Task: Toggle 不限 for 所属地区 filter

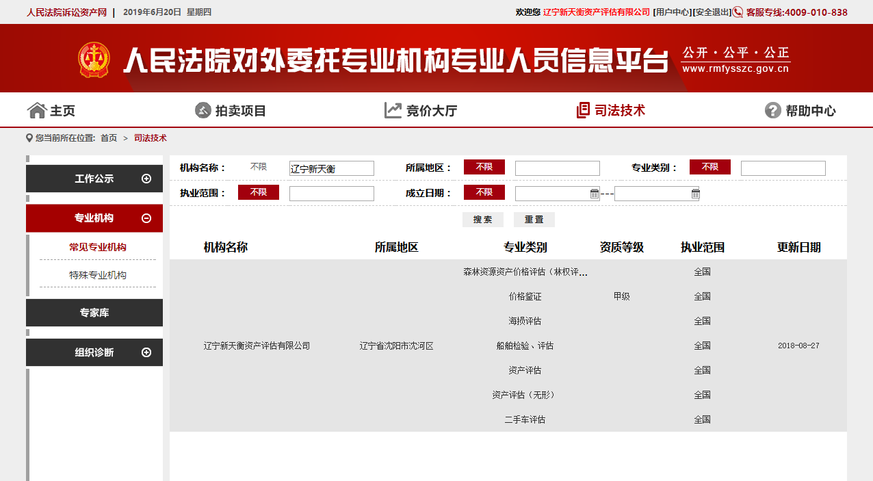Action: pos(484,167)
